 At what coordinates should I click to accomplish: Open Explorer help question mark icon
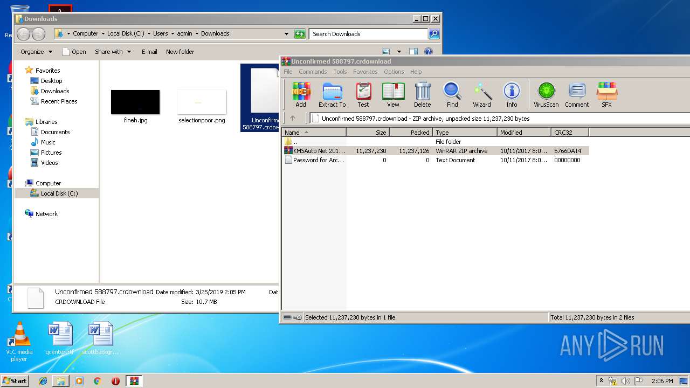(x=429, y=52)
